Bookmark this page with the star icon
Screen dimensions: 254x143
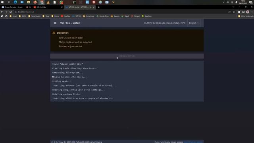(234, 12)
